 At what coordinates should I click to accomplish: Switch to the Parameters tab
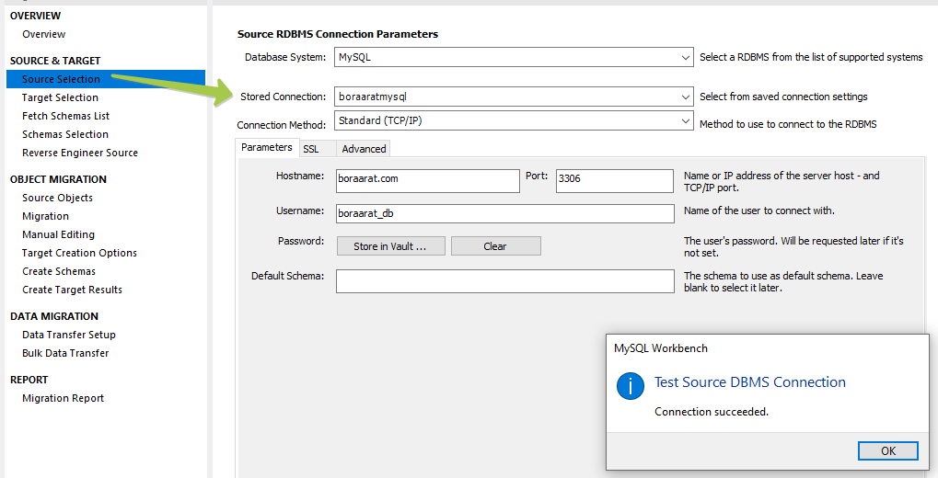(x=267, y=148)
